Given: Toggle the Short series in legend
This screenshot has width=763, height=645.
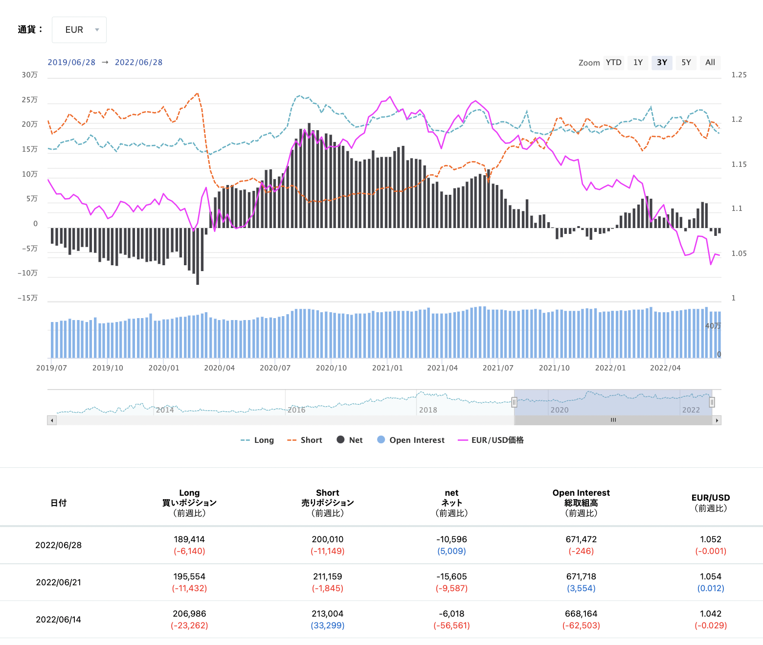Looking at the screenshot, I should 305,440.
